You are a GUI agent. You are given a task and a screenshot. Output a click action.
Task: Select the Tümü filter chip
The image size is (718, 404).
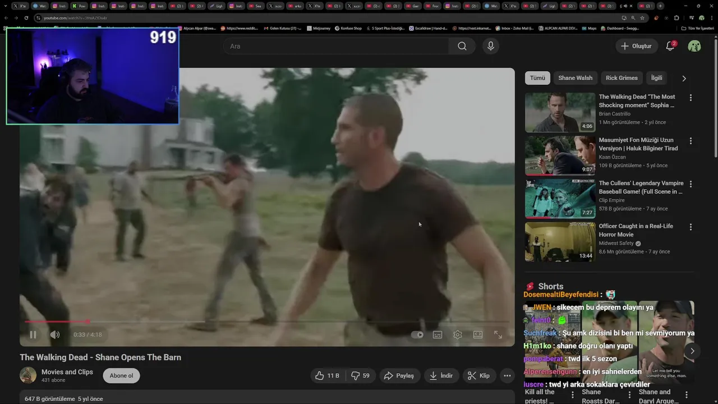click(537, 78)
